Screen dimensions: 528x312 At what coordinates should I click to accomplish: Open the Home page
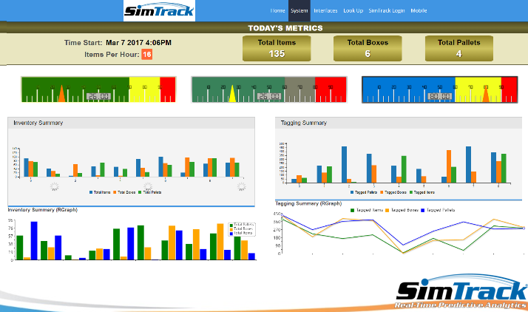click(x=278, y=11)
